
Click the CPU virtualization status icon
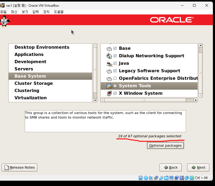click(181, 178)
